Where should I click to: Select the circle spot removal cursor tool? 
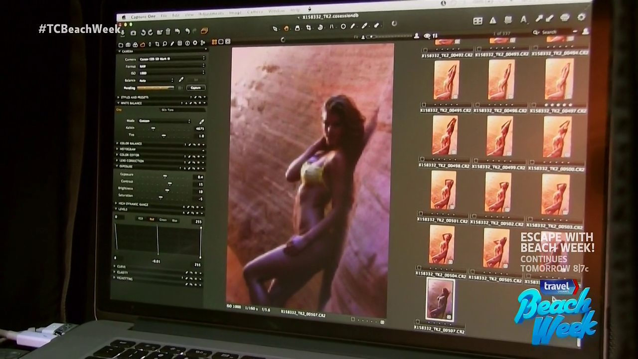(343, 26)
